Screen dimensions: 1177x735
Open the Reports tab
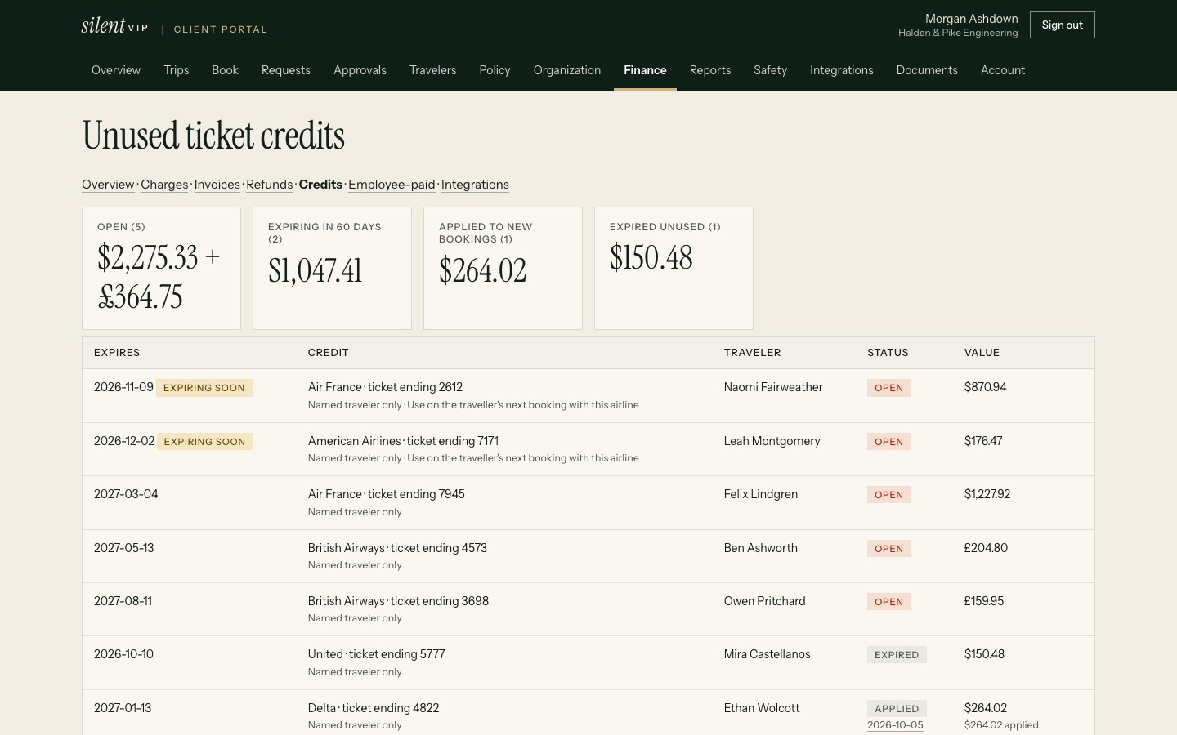[x=710, y=70]
